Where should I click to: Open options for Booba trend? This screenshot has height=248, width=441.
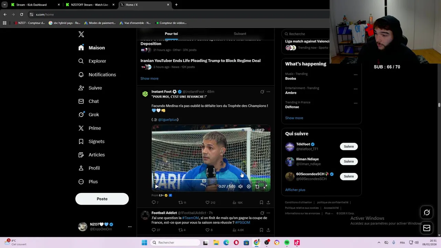pos(356,74)
